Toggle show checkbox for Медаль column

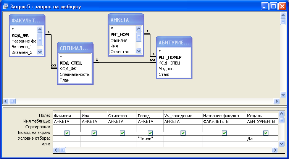(266, 133)
